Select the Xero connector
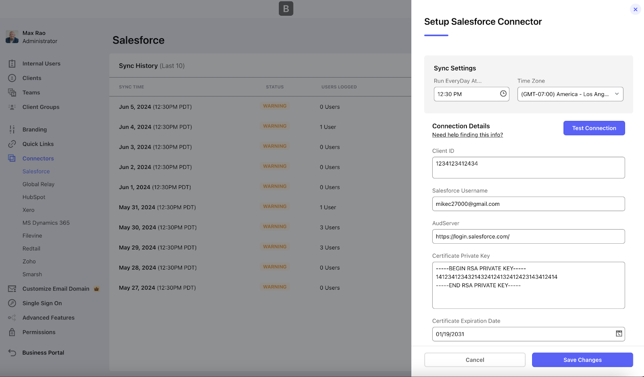The image size is (644, 377). 29,210
